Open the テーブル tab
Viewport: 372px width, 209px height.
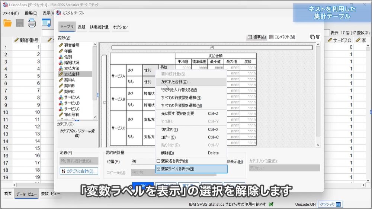tap(67, 27)
